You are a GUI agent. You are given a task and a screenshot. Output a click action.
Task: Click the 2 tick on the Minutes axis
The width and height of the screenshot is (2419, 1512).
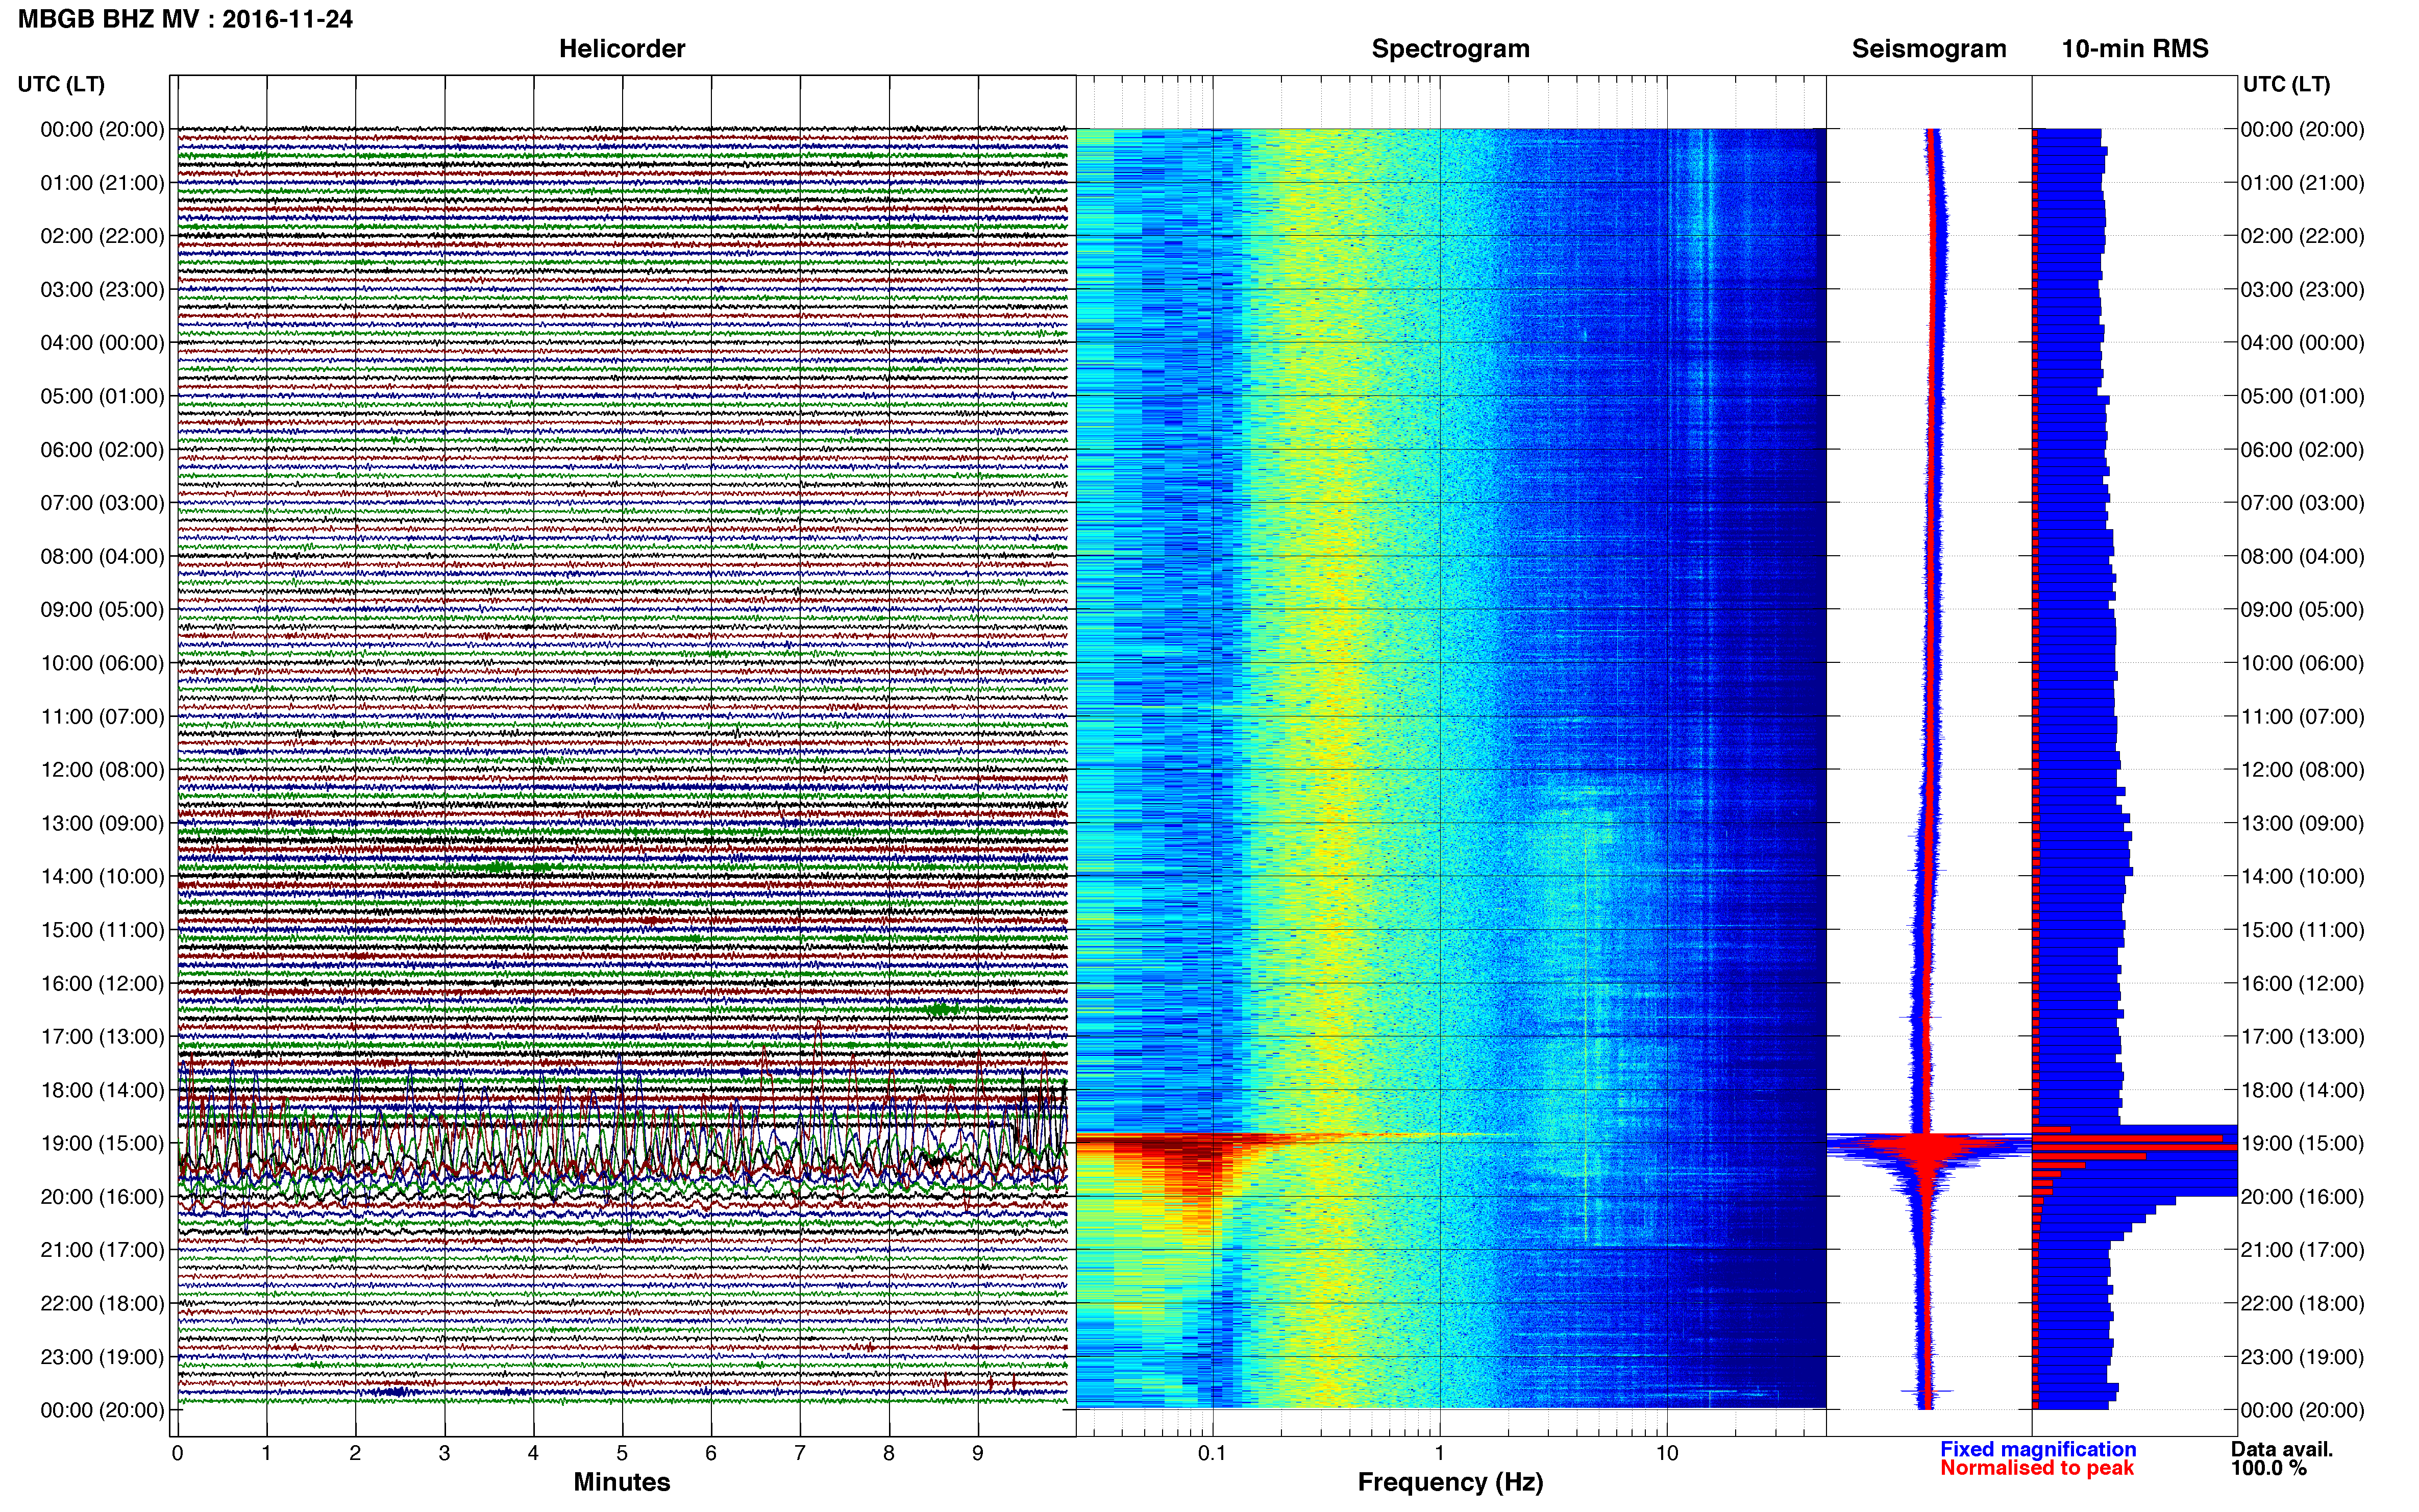[355, 1453]
